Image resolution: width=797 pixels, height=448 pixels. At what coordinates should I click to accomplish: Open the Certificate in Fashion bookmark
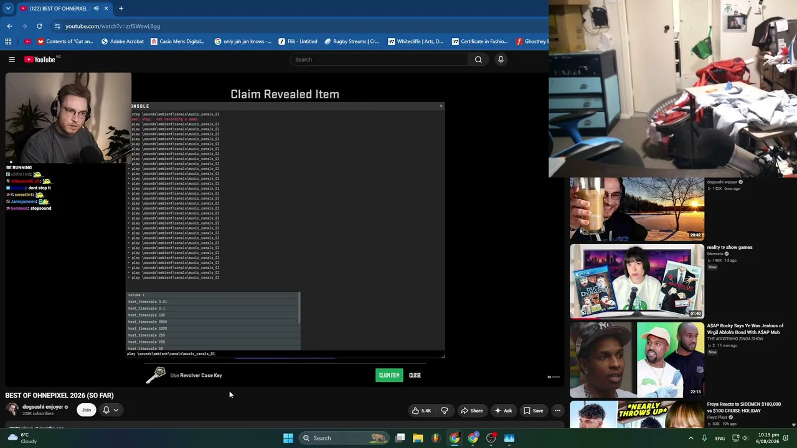point(479,42)
